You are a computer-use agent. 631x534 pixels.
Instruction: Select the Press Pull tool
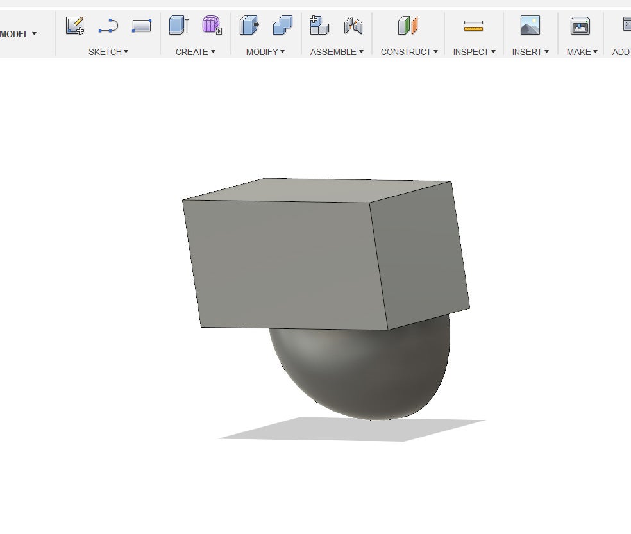pos(249,26)
